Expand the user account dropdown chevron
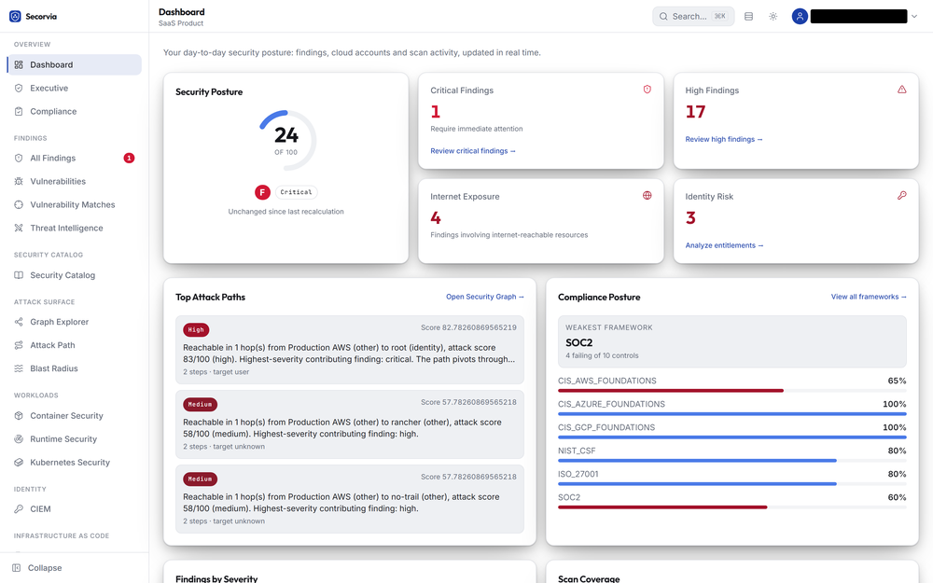 [x=914, y=16]
